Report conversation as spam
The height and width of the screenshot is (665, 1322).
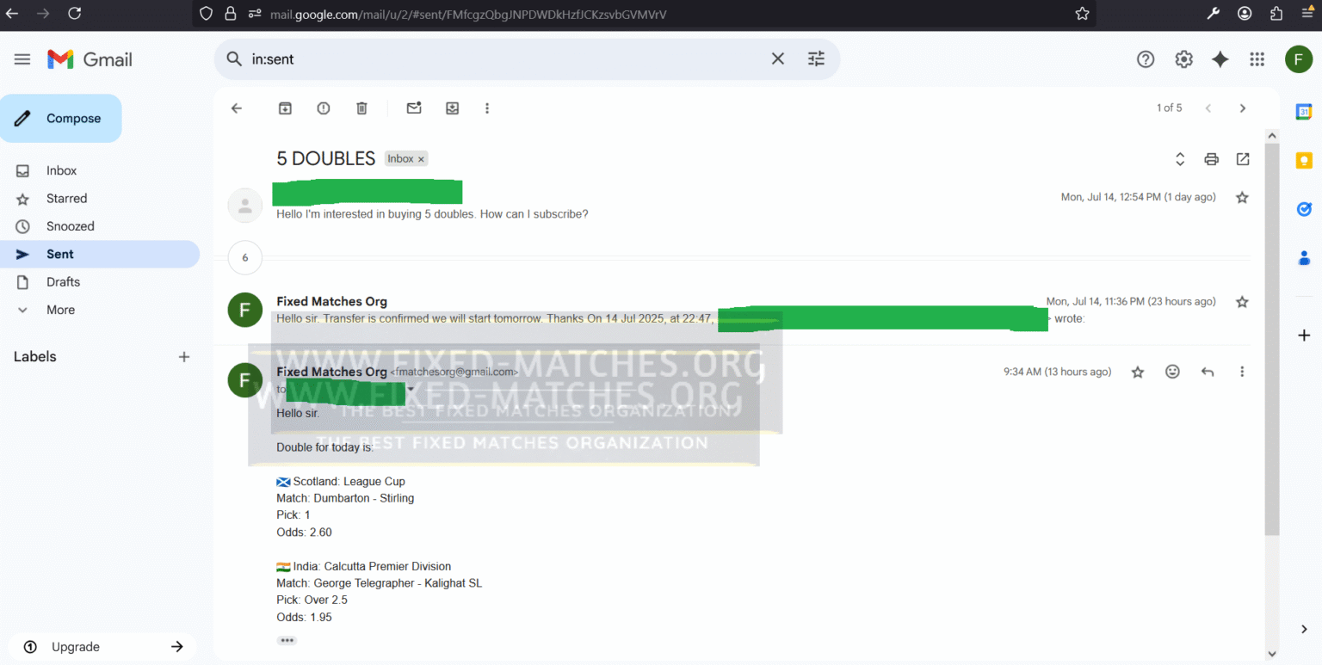[x=324, y=108]
